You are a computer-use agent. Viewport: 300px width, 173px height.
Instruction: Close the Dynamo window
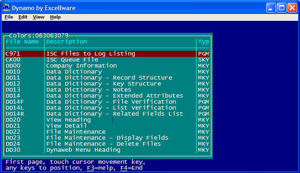click(292, 8)
